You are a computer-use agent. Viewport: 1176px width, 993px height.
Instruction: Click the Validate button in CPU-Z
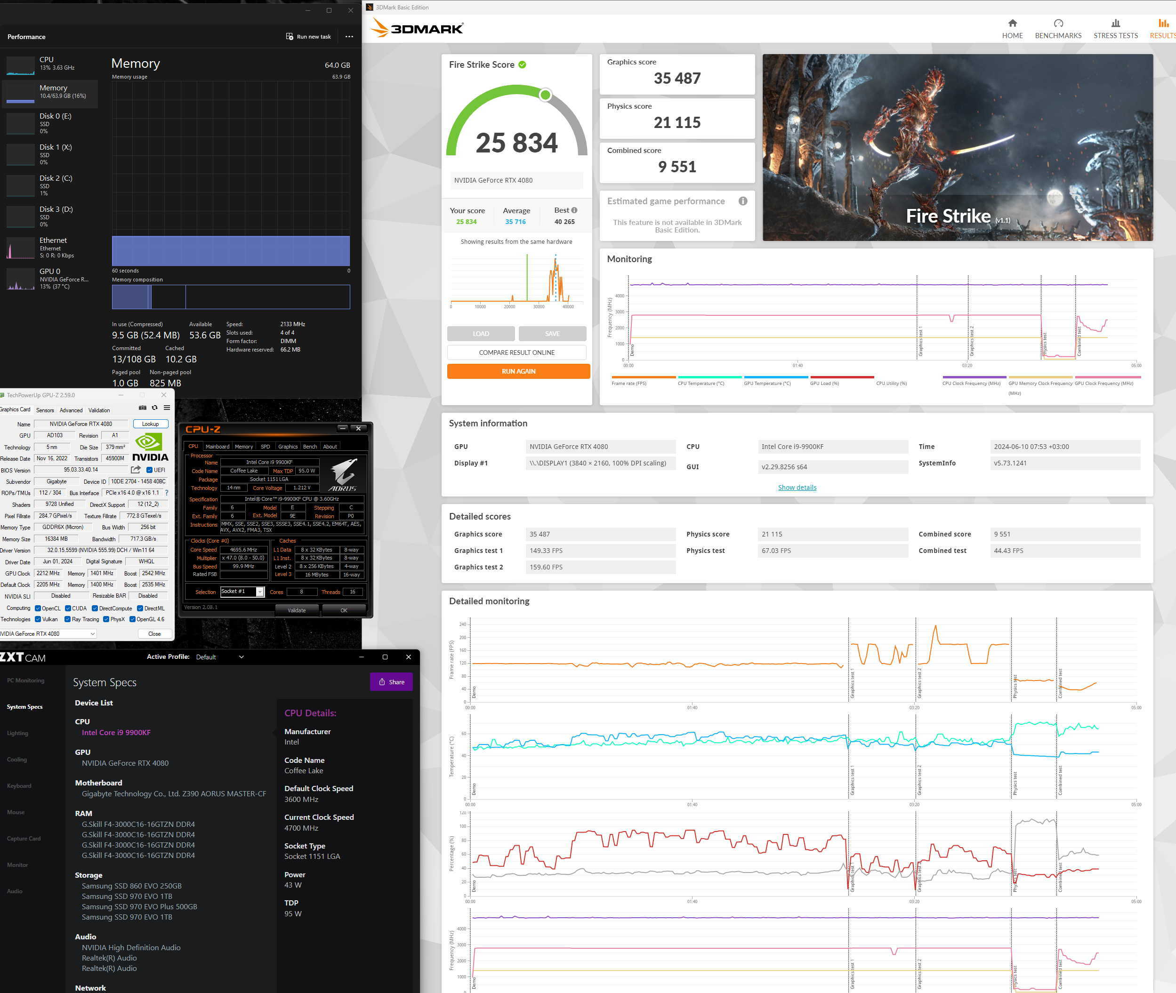(x=297, y=610)
